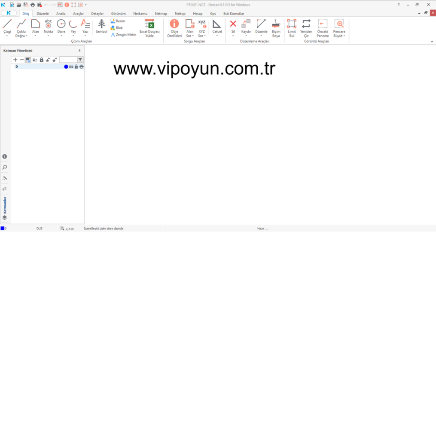Click the Düzenle edit tool icon
The height and width of the screenshot is (440, 436).
pos(261,24)
